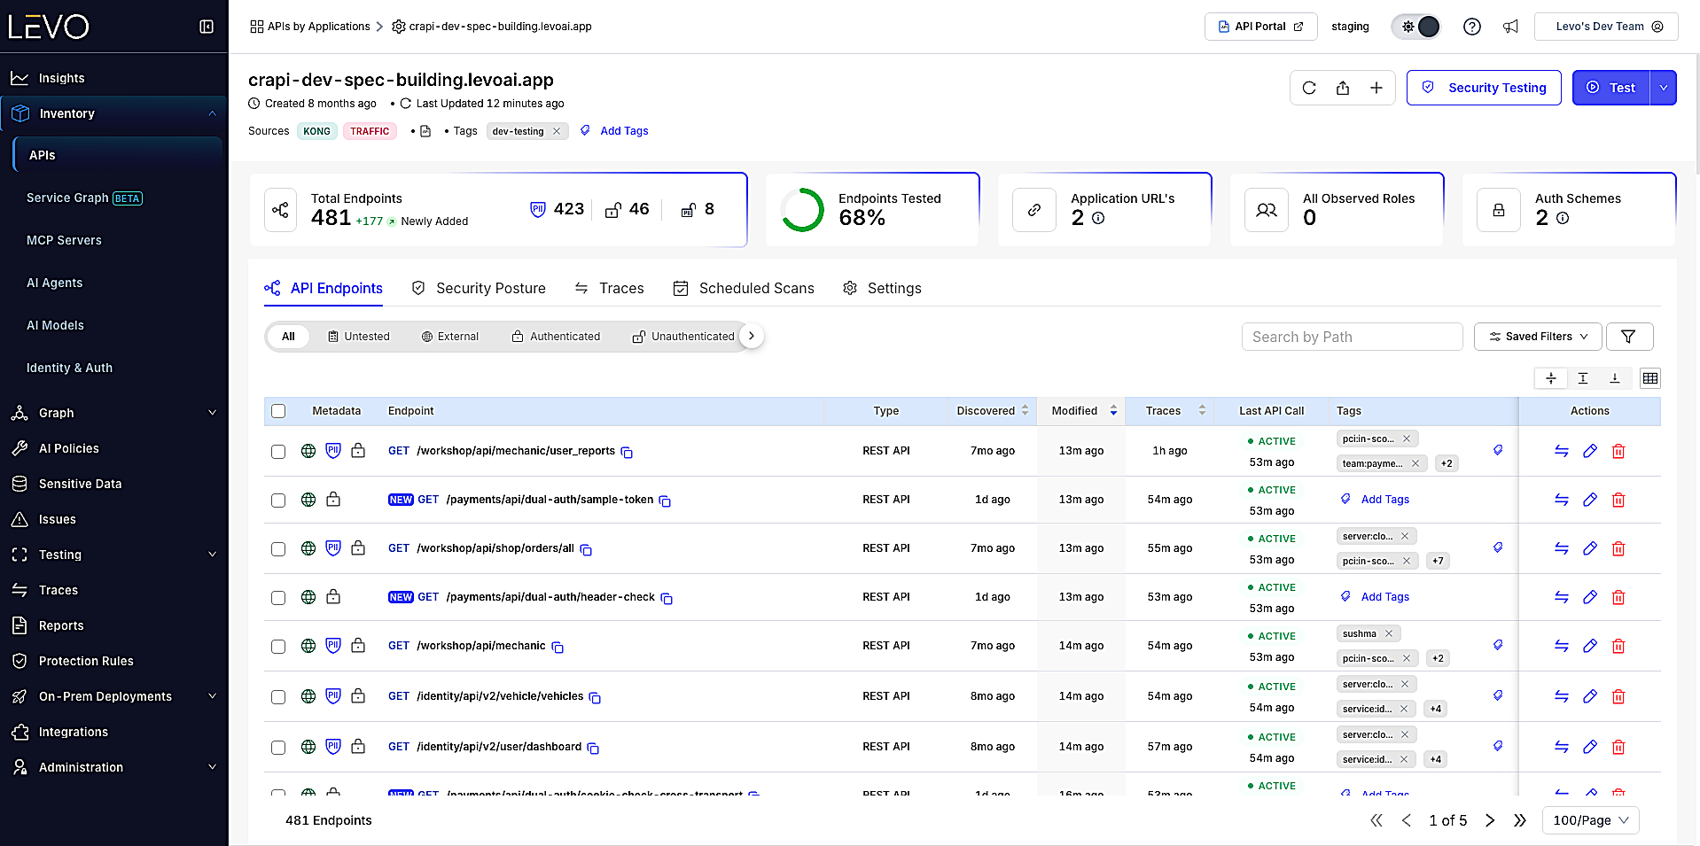1700x846 pixels.
Task: Check the /identity/api/v2/user/dashboard row checkbox
Action: point(278,748)
